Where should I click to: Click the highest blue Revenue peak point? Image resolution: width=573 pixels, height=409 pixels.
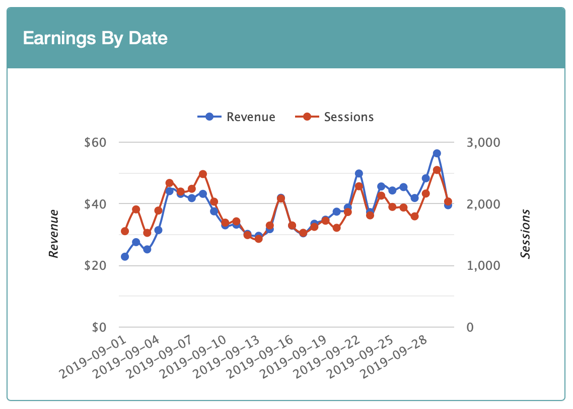[x=437, y=153]
